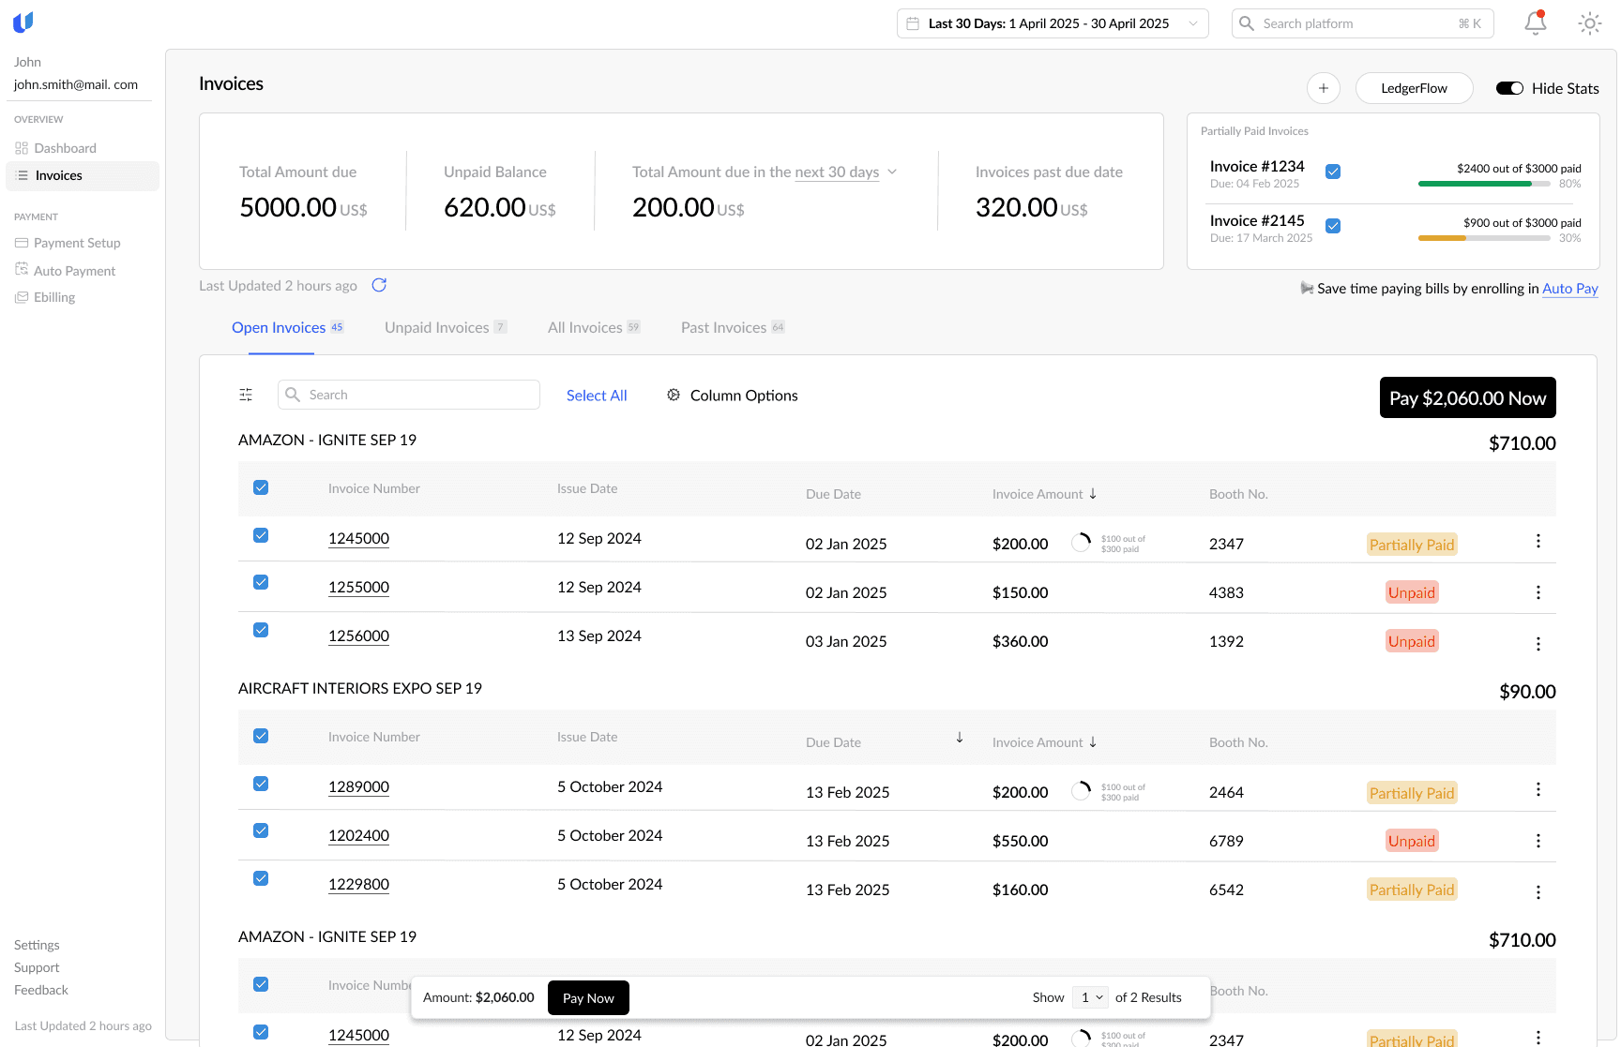
Task: Sort Aircraft Interiors group by Due Date arrow
Action: tap(960, 738)
